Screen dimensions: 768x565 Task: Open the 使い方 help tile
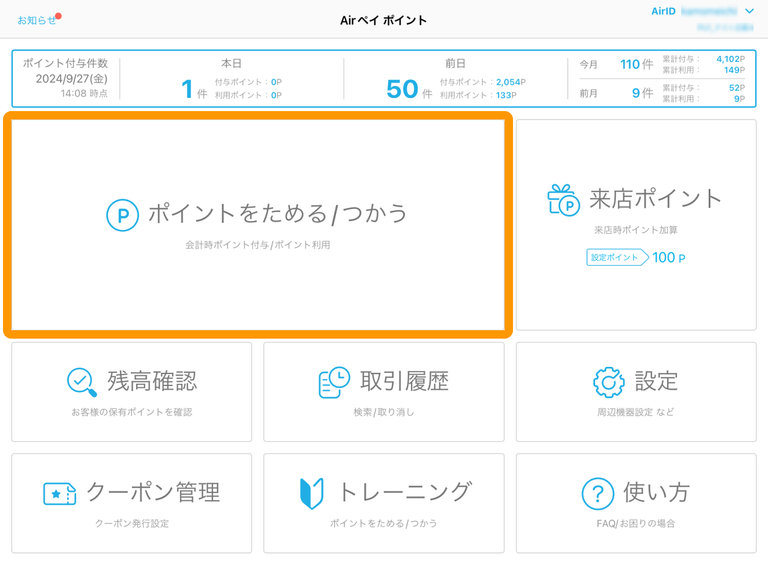(x=636, y=503)
